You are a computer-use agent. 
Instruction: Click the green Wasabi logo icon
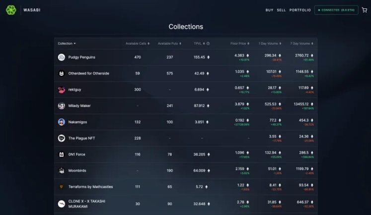coord(11,10)
